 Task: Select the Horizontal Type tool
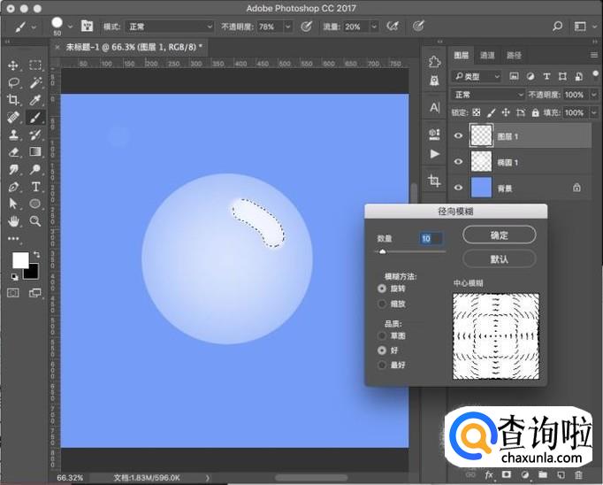point(35,187)
